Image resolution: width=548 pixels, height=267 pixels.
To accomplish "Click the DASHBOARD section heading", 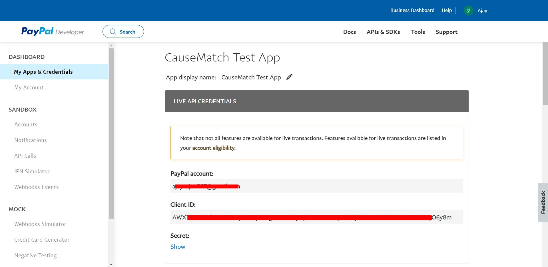I will pos(27,57).
